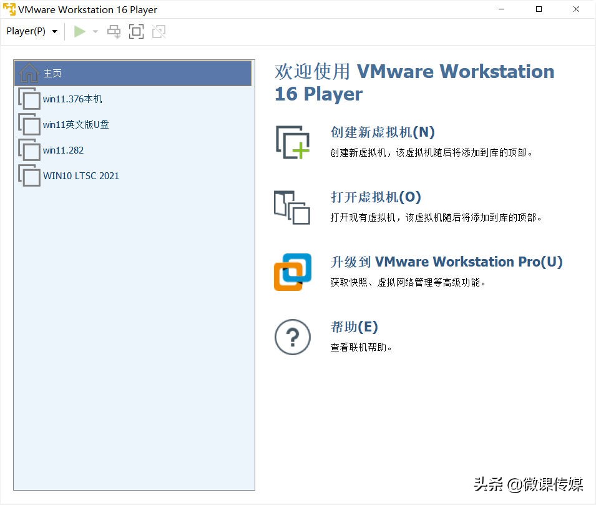This screenshot has width=596, height=505.
Task: Click the open virtual machine icon
Action: tap(292, 207)
